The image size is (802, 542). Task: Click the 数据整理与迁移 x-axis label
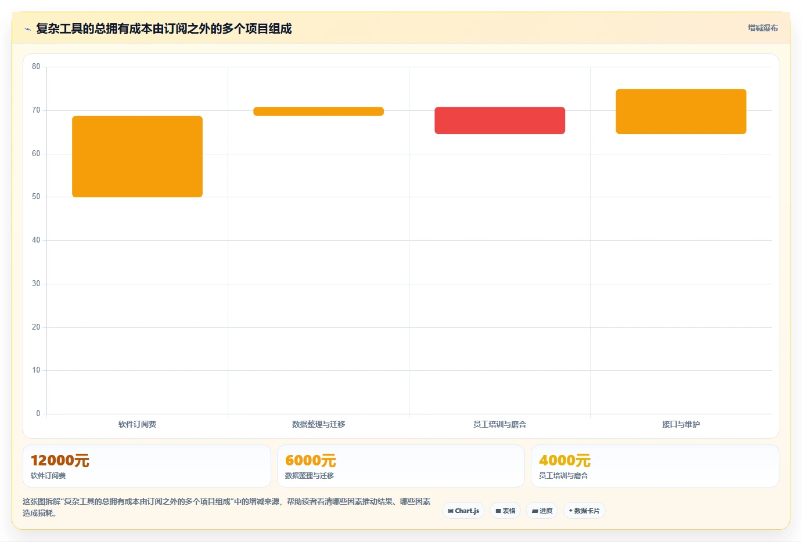pos(318,424)
